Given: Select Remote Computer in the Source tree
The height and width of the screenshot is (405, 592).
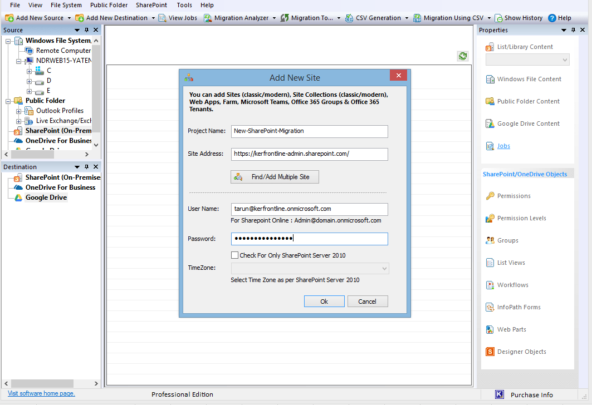Looking at the screenshot, I should (63, 51).
